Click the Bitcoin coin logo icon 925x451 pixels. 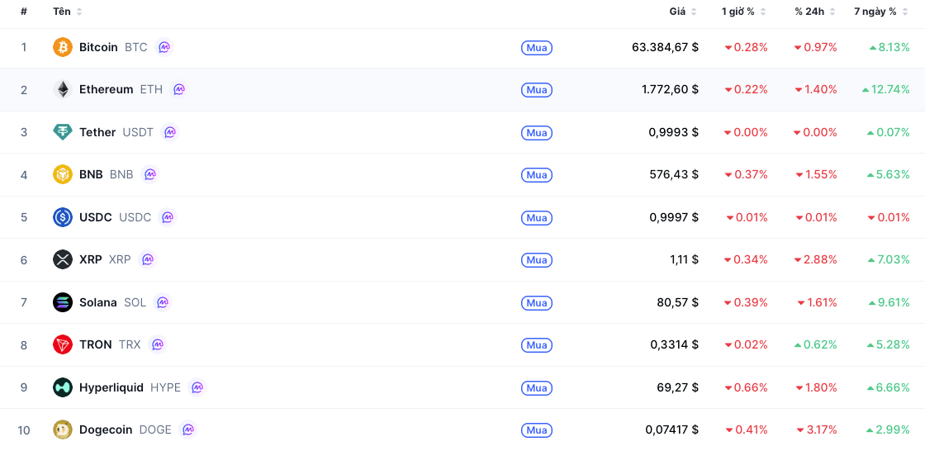point(63,47)
